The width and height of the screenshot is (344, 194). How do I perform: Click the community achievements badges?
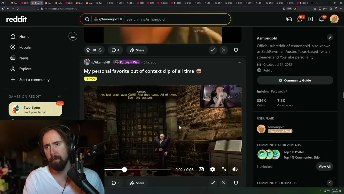click(269, 155)
